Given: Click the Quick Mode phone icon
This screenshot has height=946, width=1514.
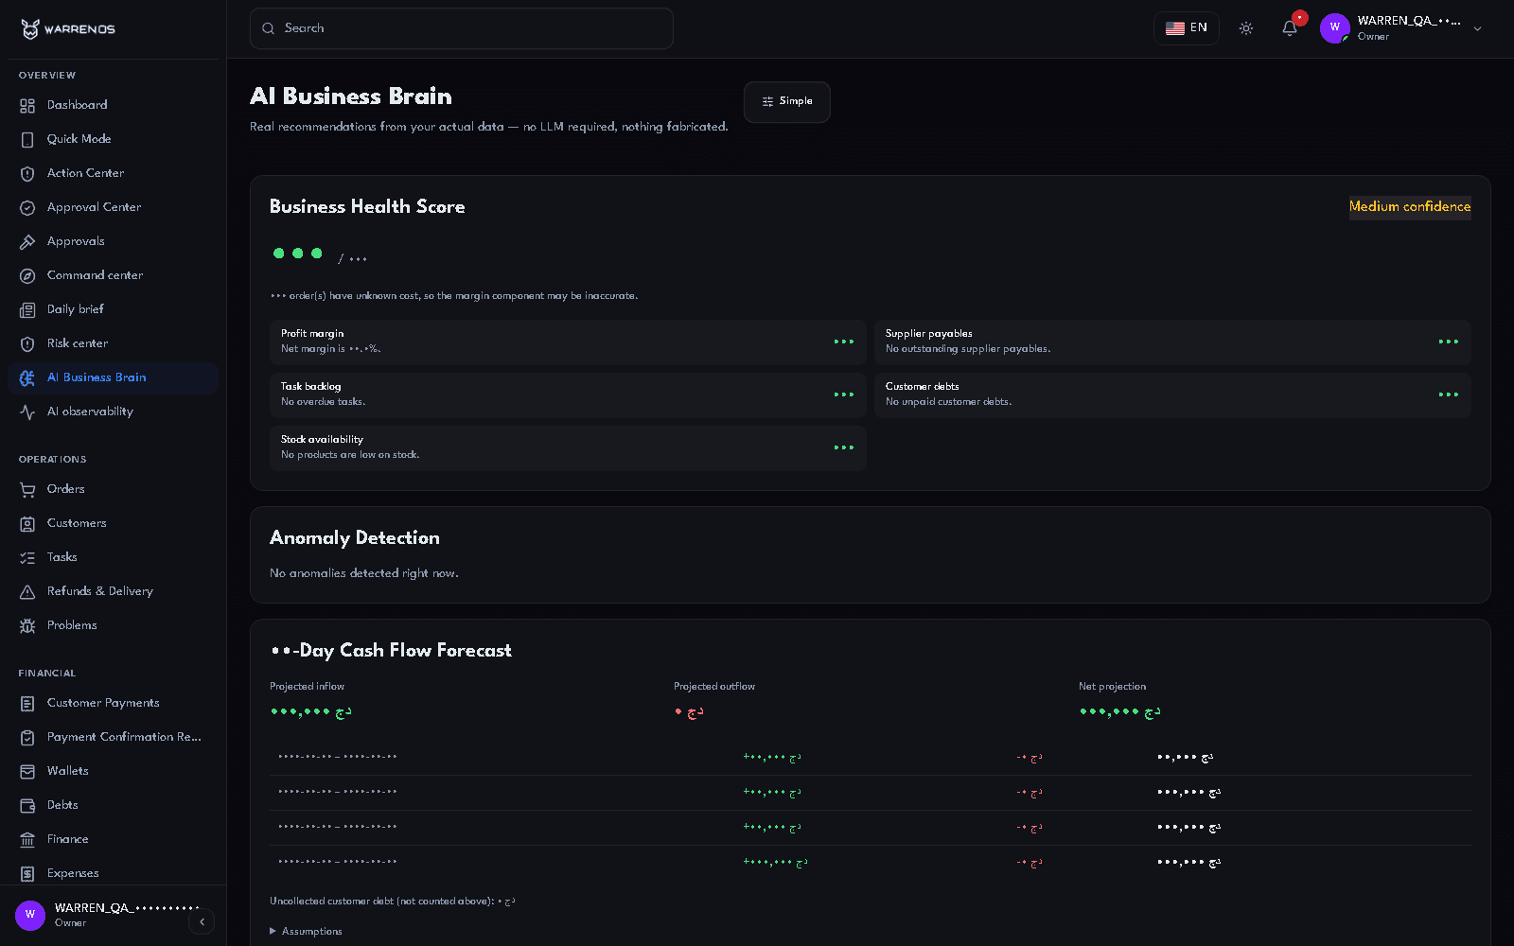Looking at the screenshot, I should pyautogui.click(x=27, y=139).
